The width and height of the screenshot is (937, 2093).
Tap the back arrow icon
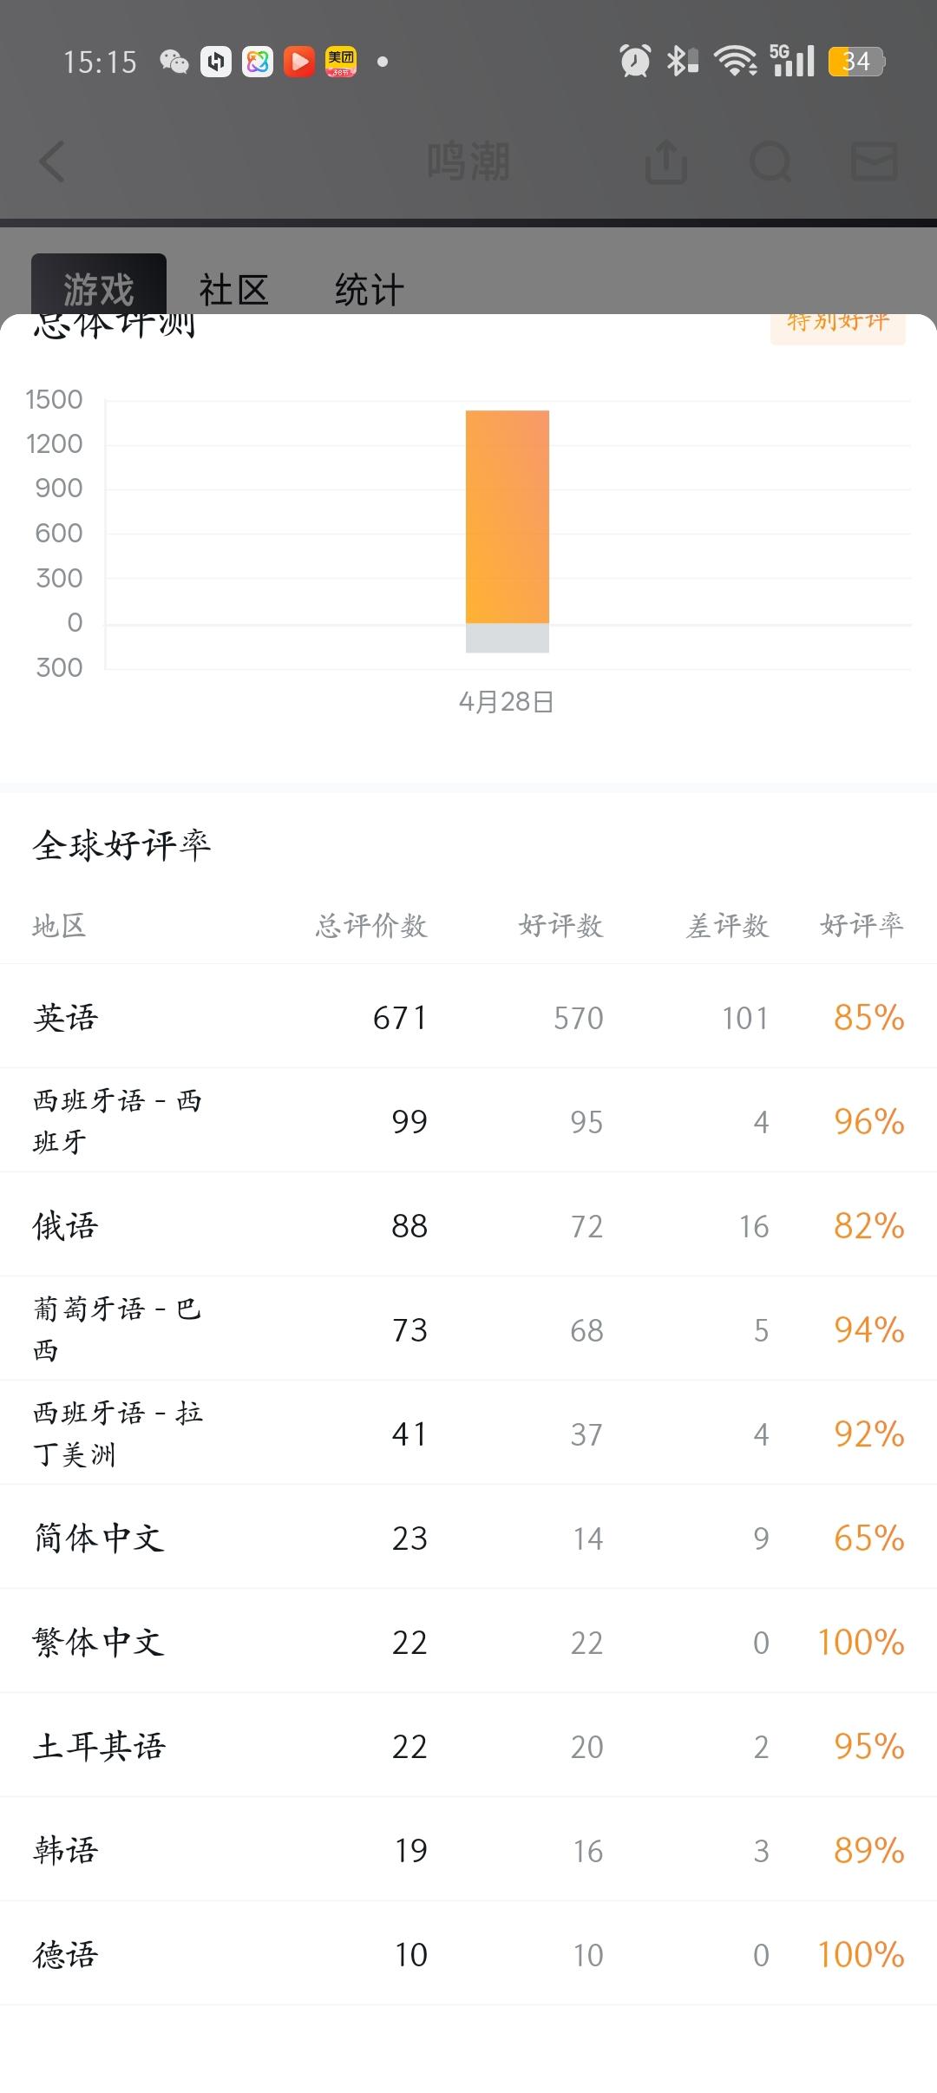click(x=52, y=161)
